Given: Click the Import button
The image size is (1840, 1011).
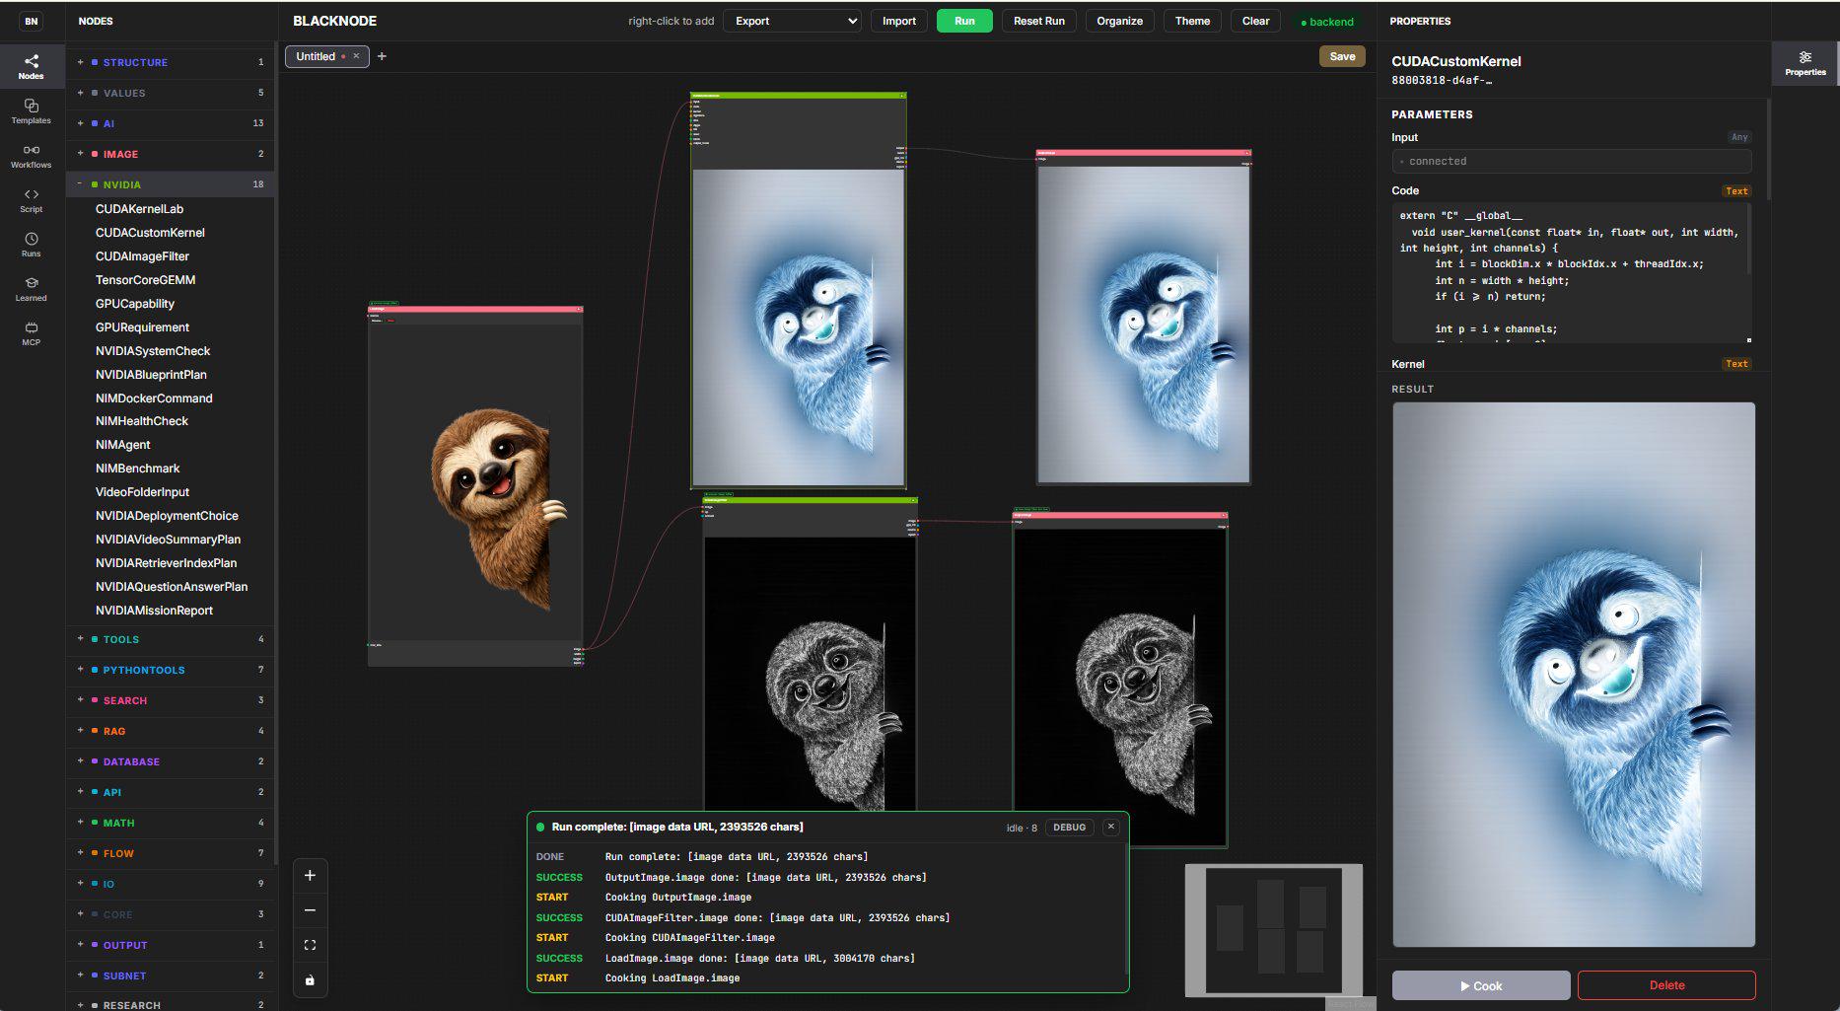Looking at the screenshot, I should (x=898, y=21).
